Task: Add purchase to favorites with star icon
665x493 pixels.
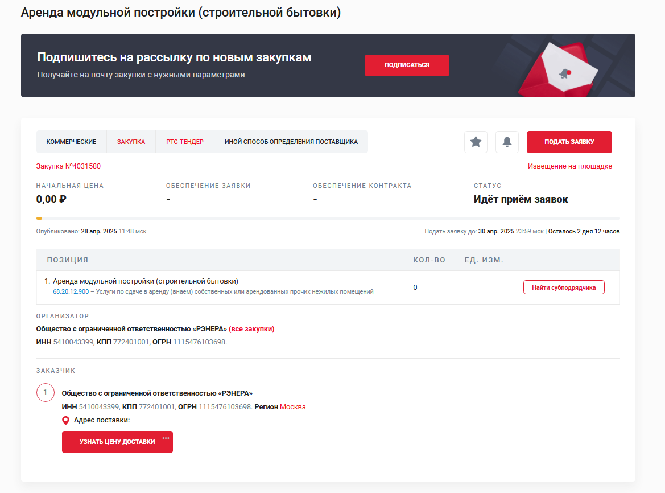Action: coord(476,142)
